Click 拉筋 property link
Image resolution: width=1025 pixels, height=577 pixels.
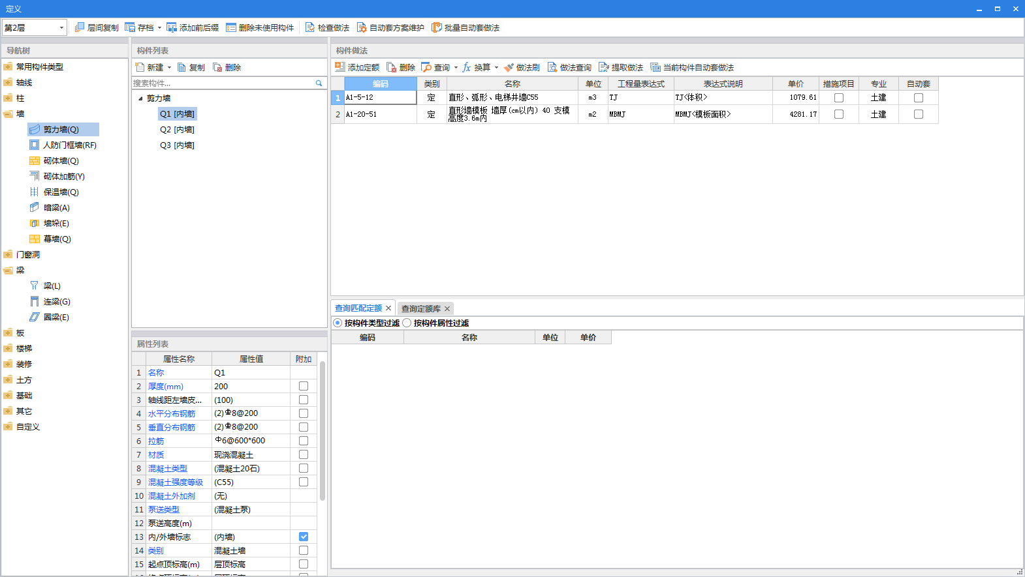156,441
